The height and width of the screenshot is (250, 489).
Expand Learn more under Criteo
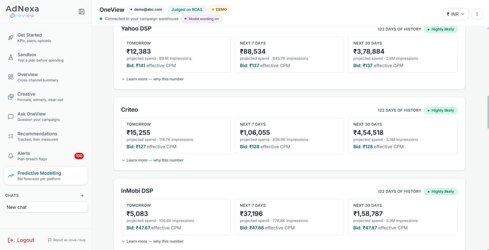pos(153,160)
